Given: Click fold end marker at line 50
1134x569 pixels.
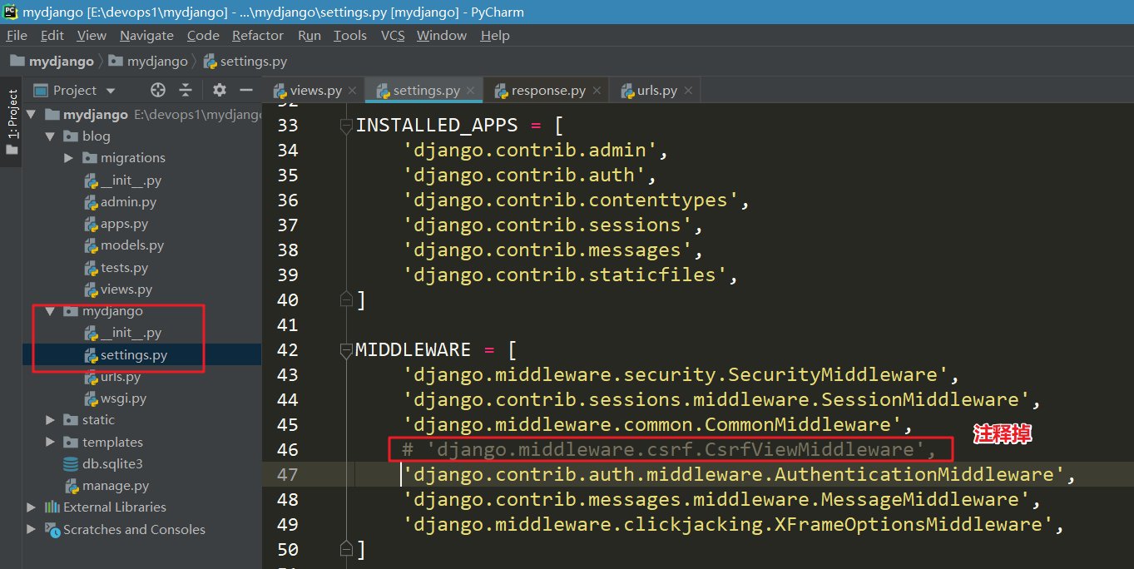Looking at the screenshot, I should click(x=346, y=549).
